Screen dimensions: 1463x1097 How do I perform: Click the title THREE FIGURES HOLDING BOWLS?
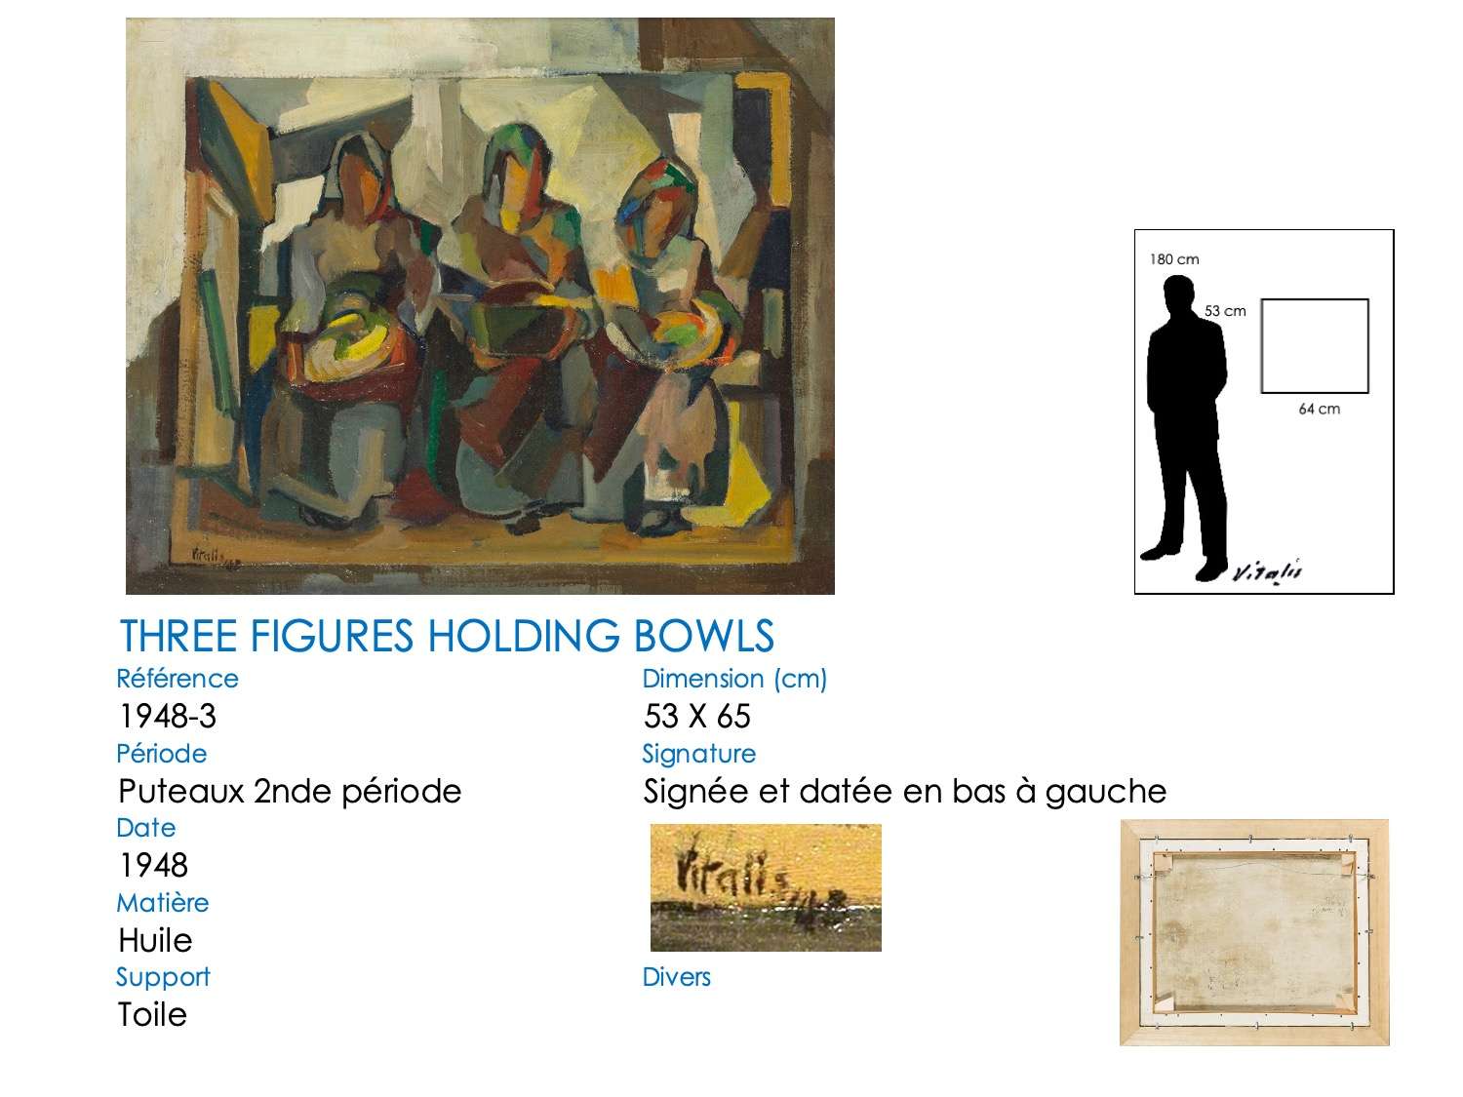[447, 636]
